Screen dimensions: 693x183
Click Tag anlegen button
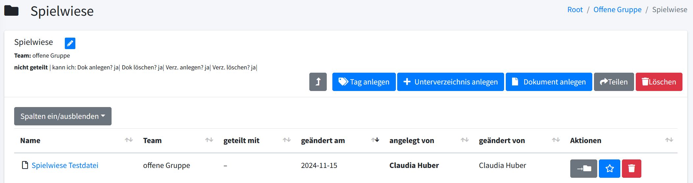point(364,82)
